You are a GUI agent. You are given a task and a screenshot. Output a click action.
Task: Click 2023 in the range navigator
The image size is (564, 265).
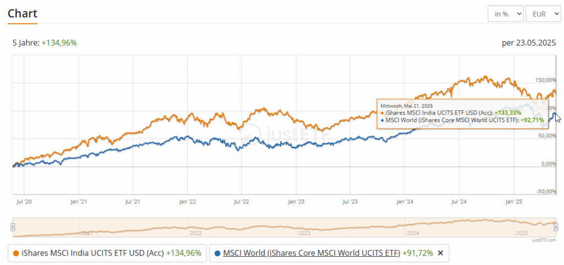click(304, 233)
